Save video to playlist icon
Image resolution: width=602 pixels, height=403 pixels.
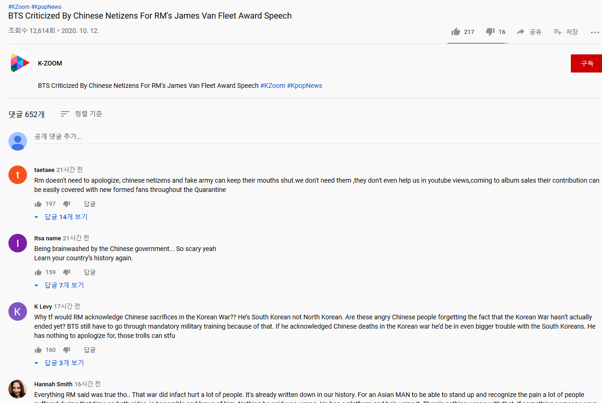point(557,32)
